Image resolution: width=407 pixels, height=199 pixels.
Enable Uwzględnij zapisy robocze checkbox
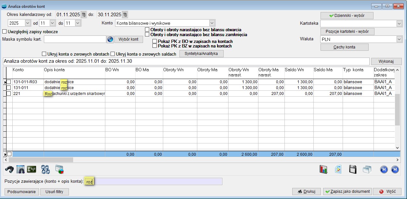(x=5, y=32)
